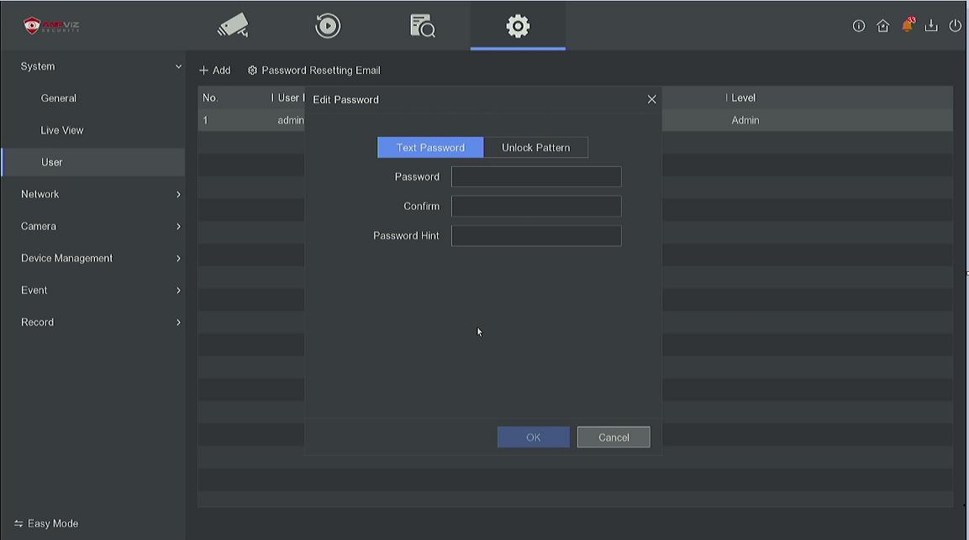Screen dimensions: 969x540
Task: Close the Edit Password dialog
Action: tap(651, 99)
